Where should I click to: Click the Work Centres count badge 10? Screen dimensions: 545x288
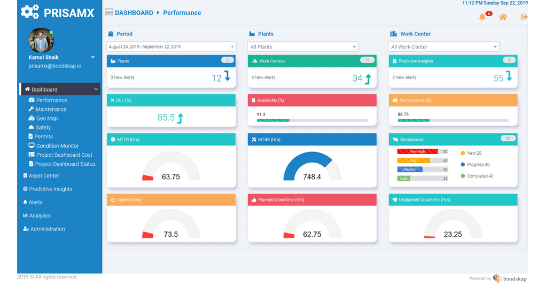coord(368,60)
